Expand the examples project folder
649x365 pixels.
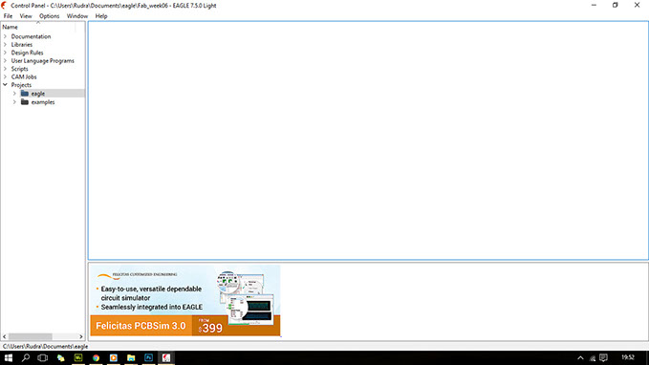coord(14,102)
